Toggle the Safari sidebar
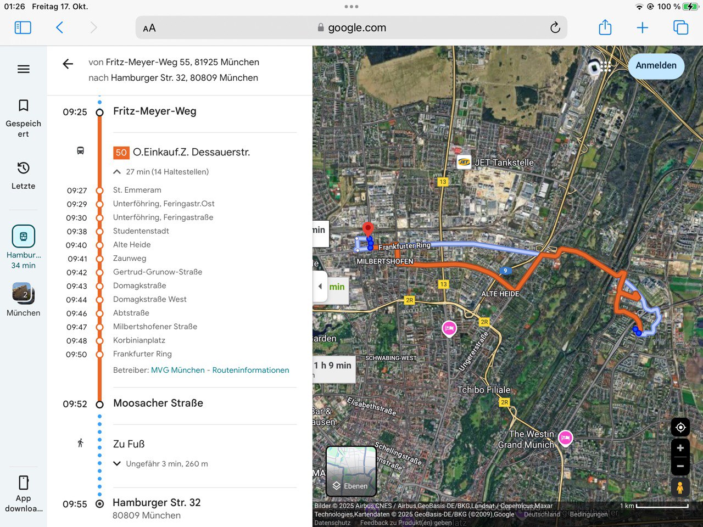This screenshot has height=527, width=703. coord(23,27)
